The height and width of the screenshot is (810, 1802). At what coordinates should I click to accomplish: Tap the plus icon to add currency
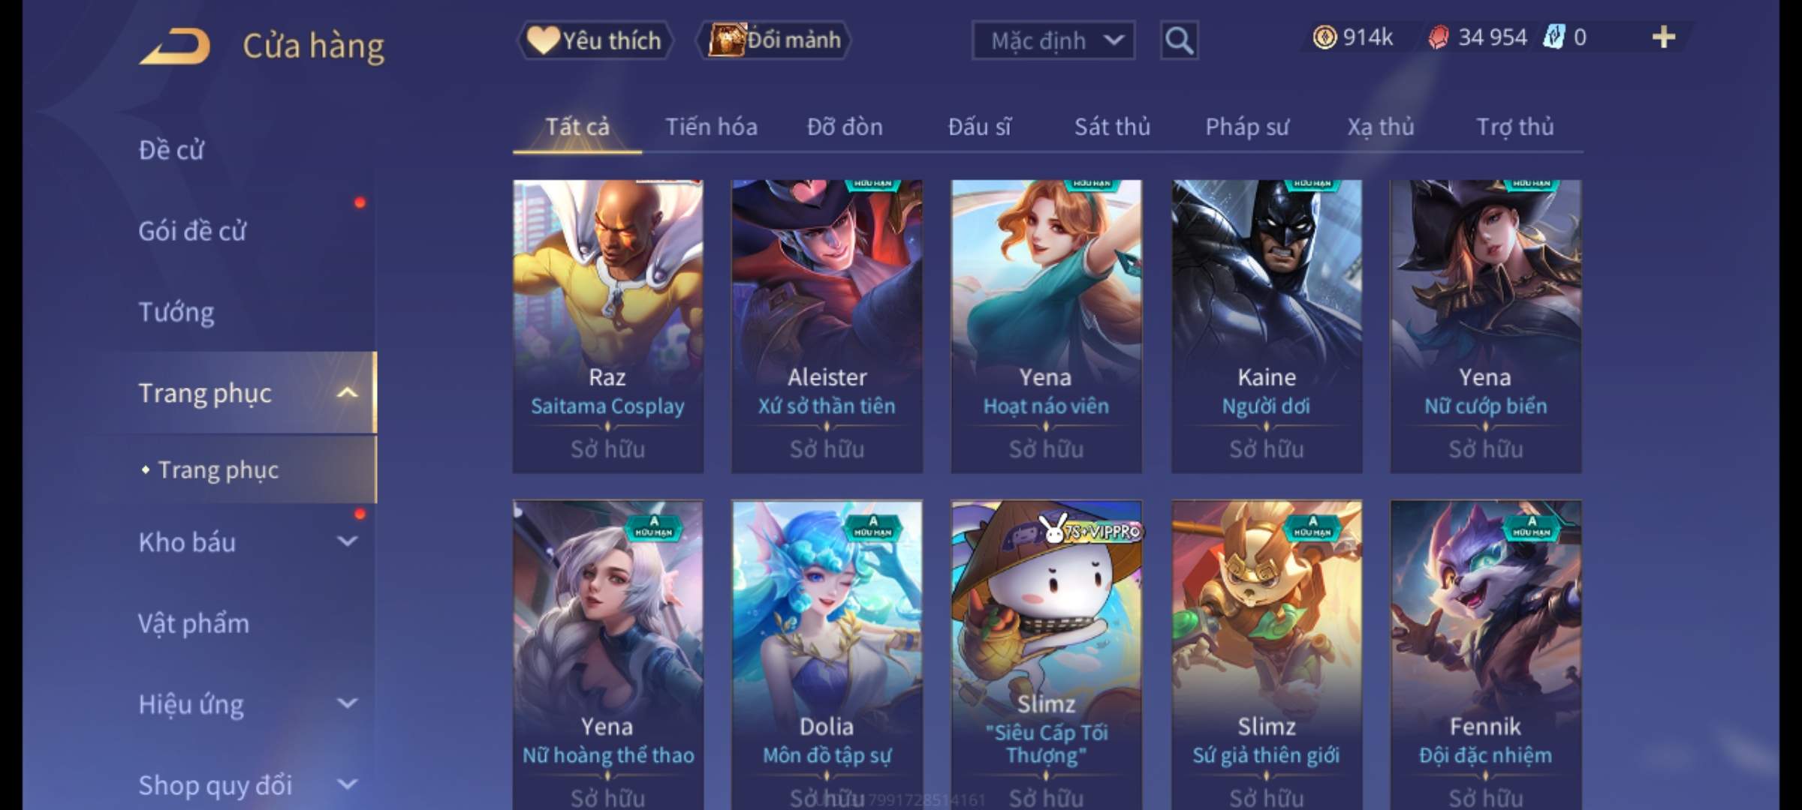(x=1664, y=37)
